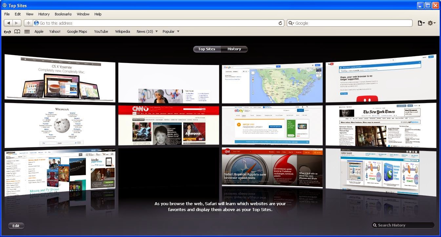Show Top Sites grid icon
Viewport: 441px width, 237px height.
pyautogui.click(x=27, y=32)
